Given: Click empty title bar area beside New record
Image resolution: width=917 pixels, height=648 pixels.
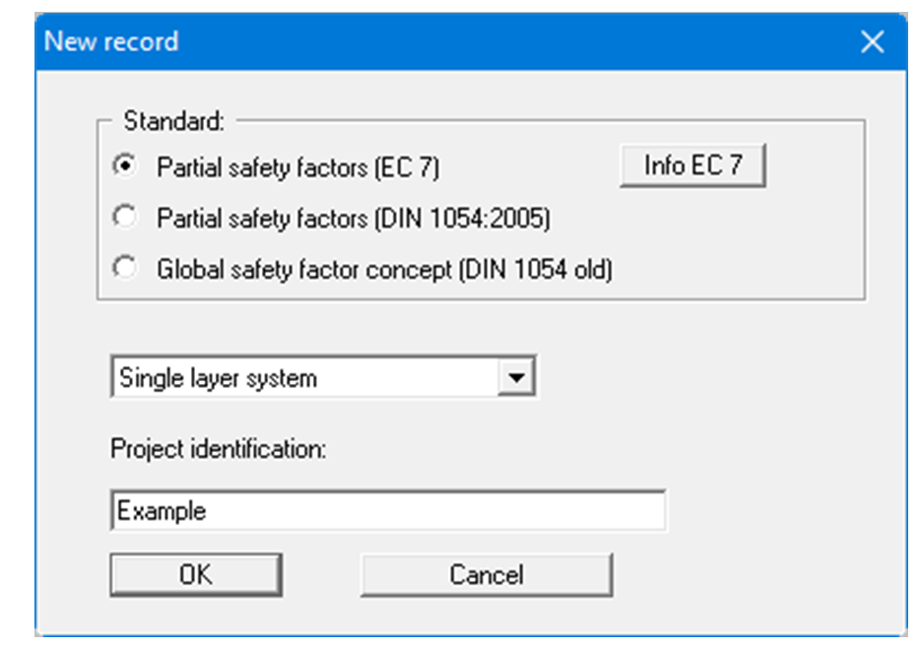Looking at the screenshot, I should (492, 41).
